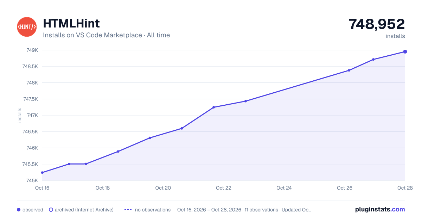
Task: Click the 'no observations' legend label
Action: (x=153, y=210)
